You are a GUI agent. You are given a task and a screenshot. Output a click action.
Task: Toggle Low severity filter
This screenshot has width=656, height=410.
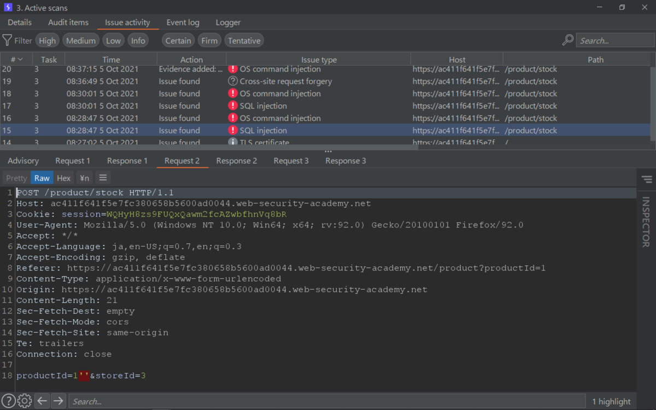[x=114, y=40]
